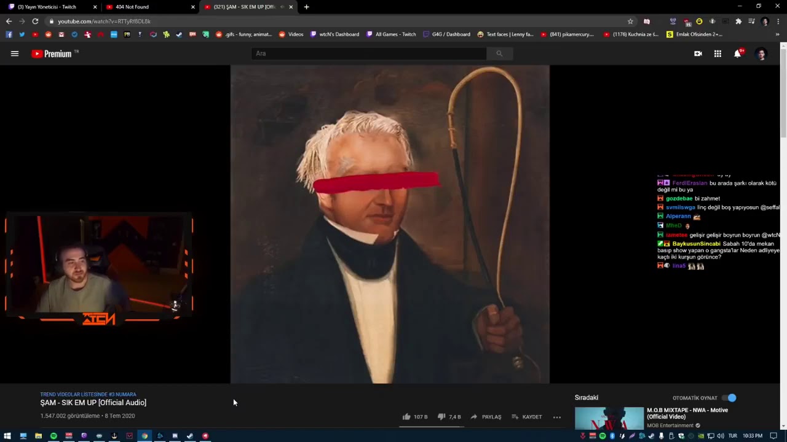Go back to the previous page
The image size is (787, 442).
(9, 21)
